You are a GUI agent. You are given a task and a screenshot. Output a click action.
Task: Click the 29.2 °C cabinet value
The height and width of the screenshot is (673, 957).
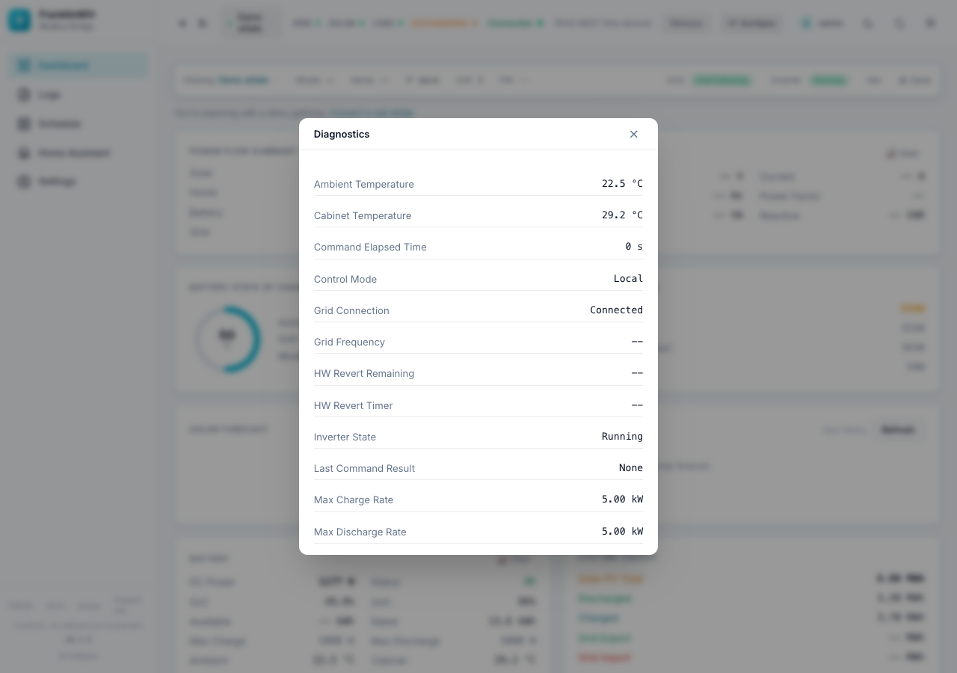click(x=622, y=215)
